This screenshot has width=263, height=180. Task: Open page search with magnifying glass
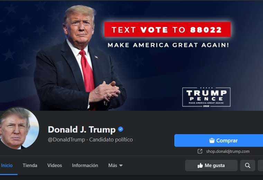pos(247,165)
